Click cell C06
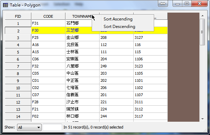 pyautogui.click(x=48, y=59)
